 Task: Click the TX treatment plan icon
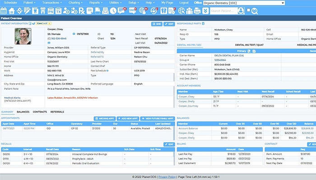(58, 11)
